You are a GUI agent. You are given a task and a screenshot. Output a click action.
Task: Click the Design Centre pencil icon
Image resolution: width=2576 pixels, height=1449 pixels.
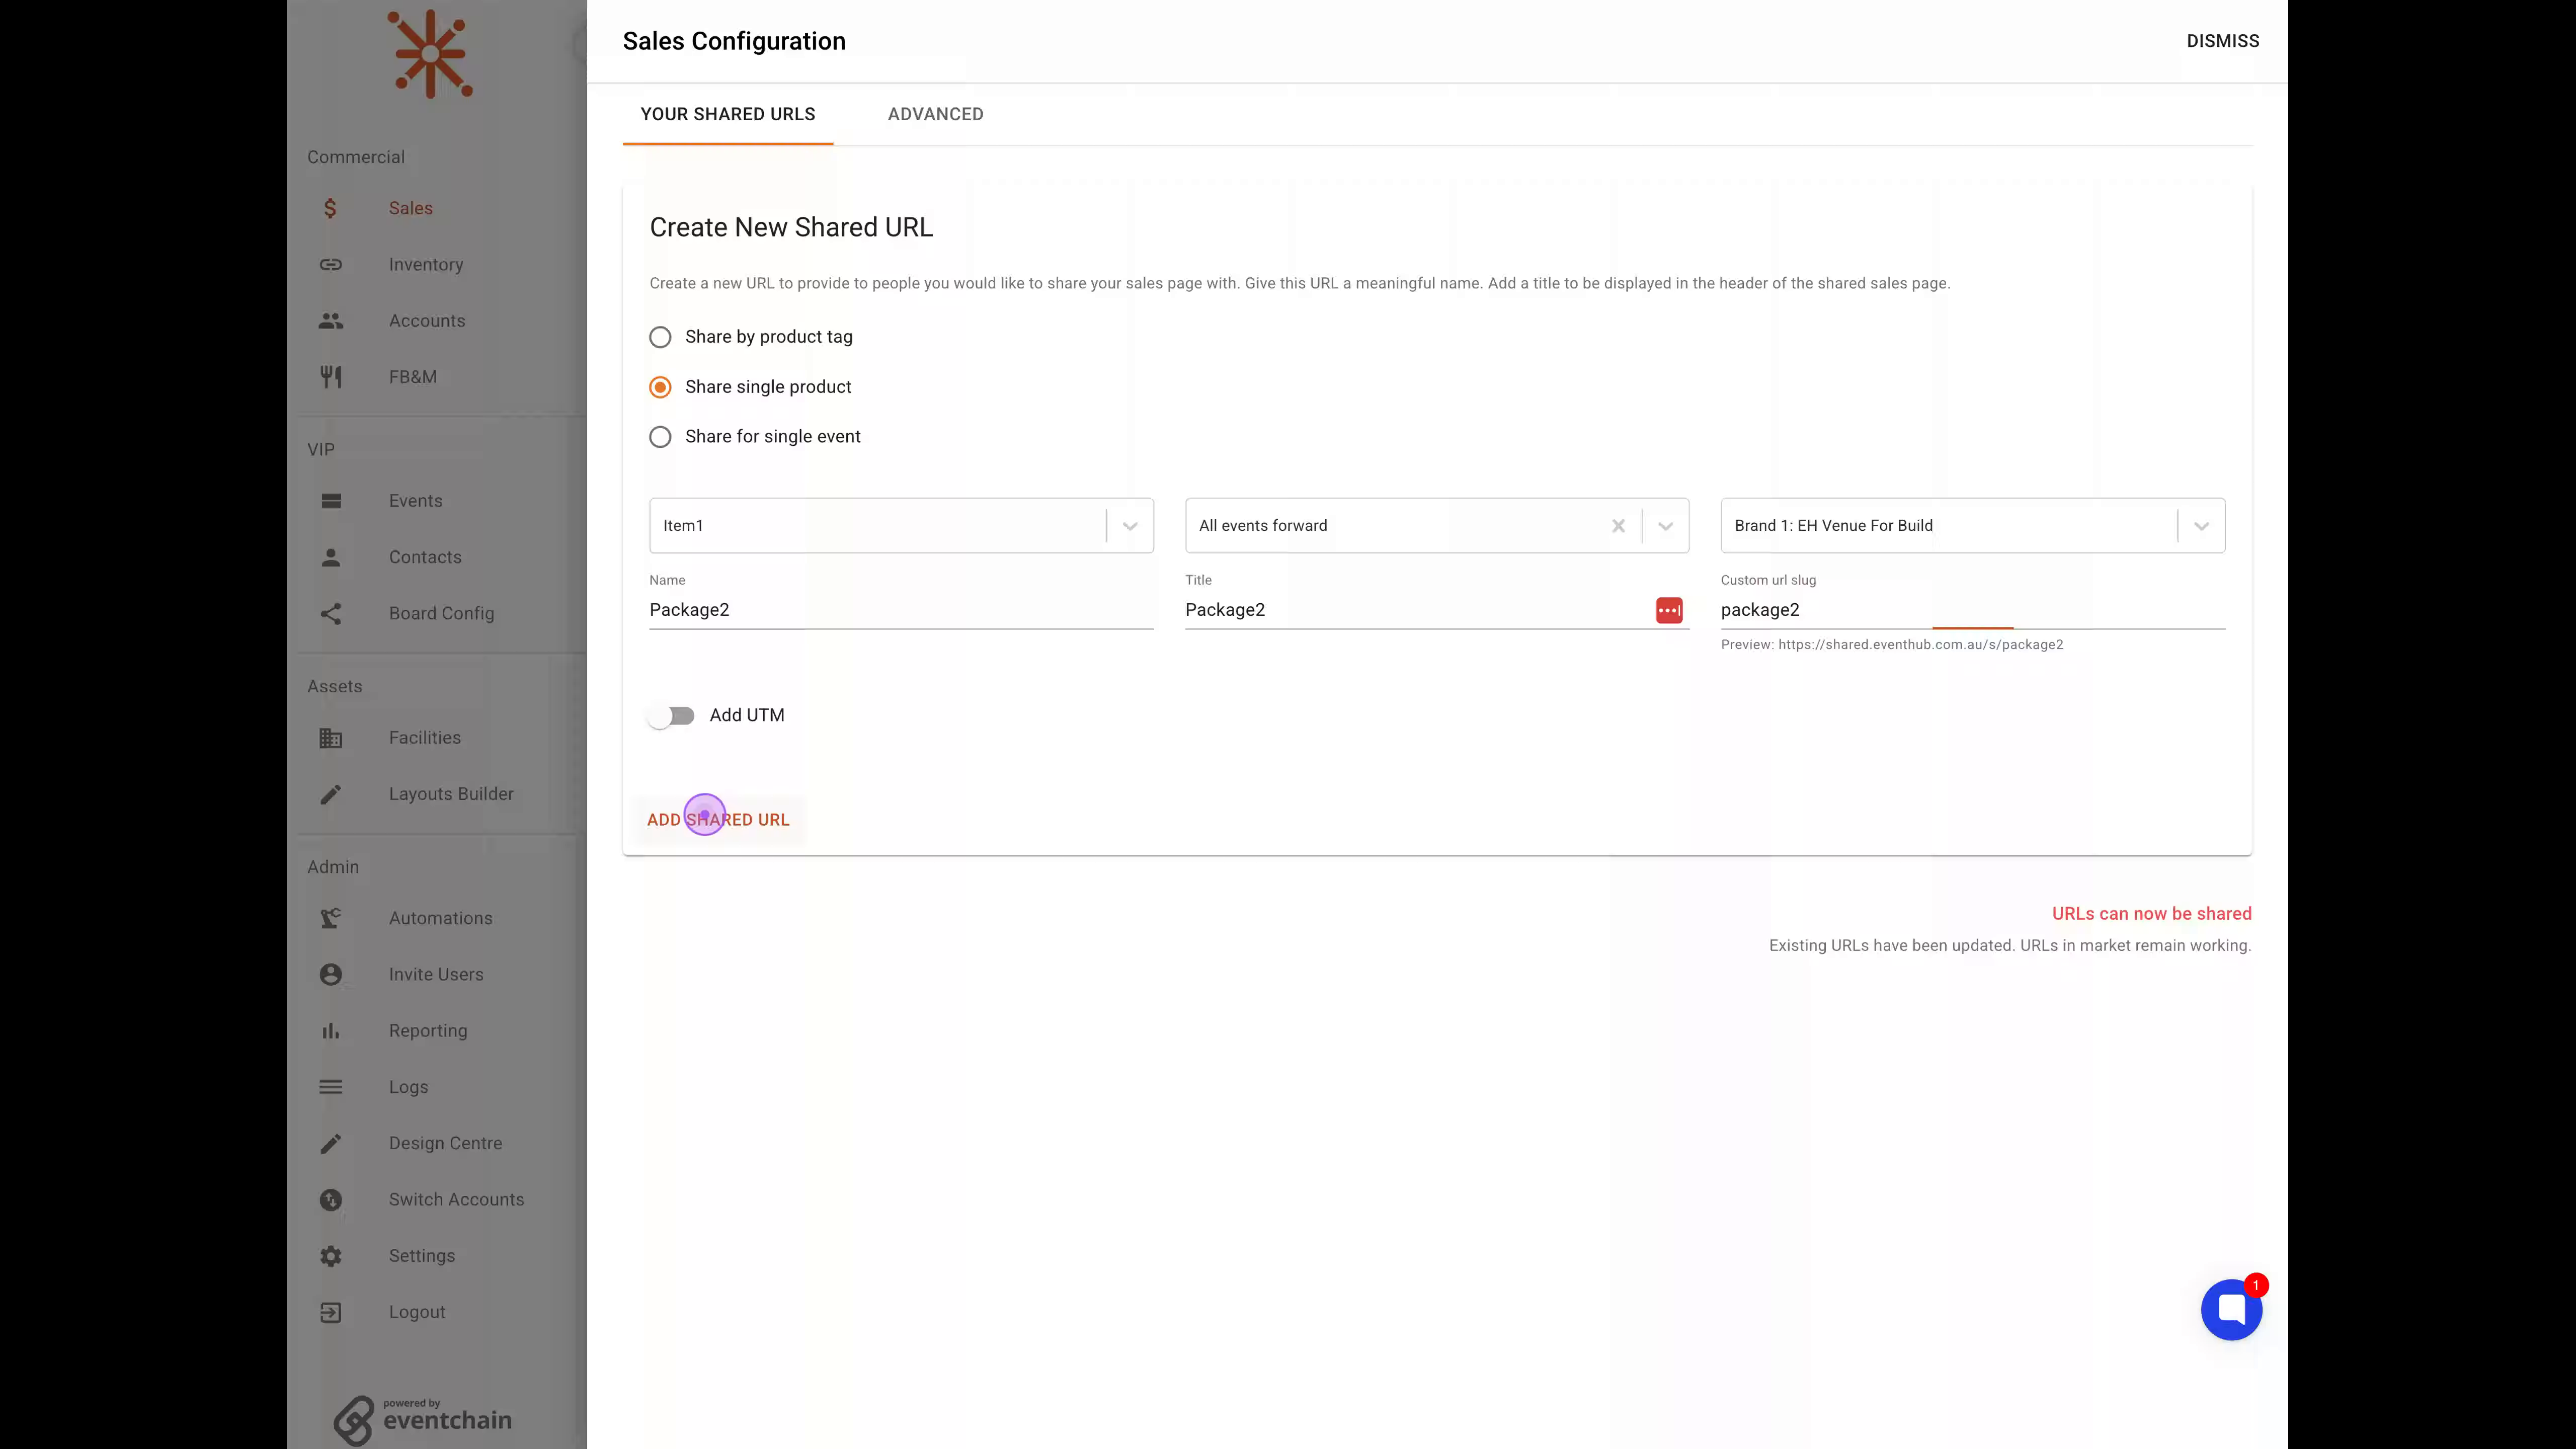click(331, 1143)
